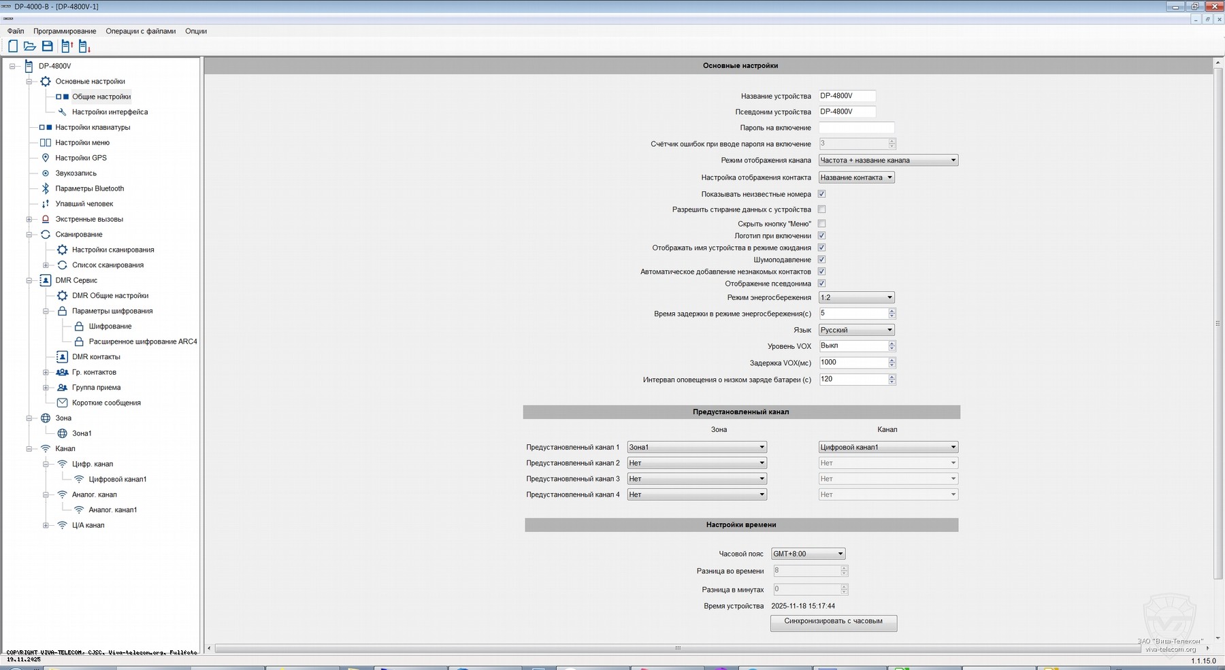Image resolution: width=1225 pixels, height=670 pixels.
Task: Enable Скрыть кнопку "Меню" checkbox
Action: pos(821,224)
